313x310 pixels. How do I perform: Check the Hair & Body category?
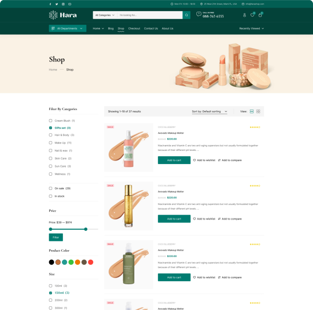pyautogui.click(x=51, y=135)
